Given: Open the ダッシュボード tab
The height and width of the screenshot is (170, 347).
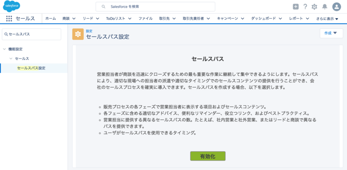Looking at the screenshot, I should click(263, 18).
